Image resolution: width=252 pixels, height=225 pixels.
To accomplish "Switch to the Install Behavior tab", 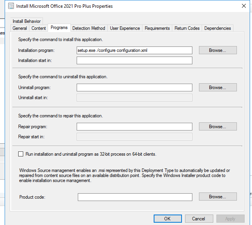I will click(x=26, y=21).
